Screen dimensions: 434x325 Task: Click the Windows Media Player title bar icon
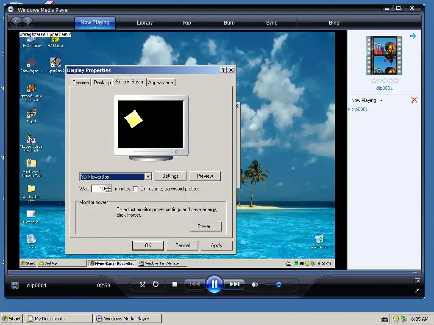(11, 9)
